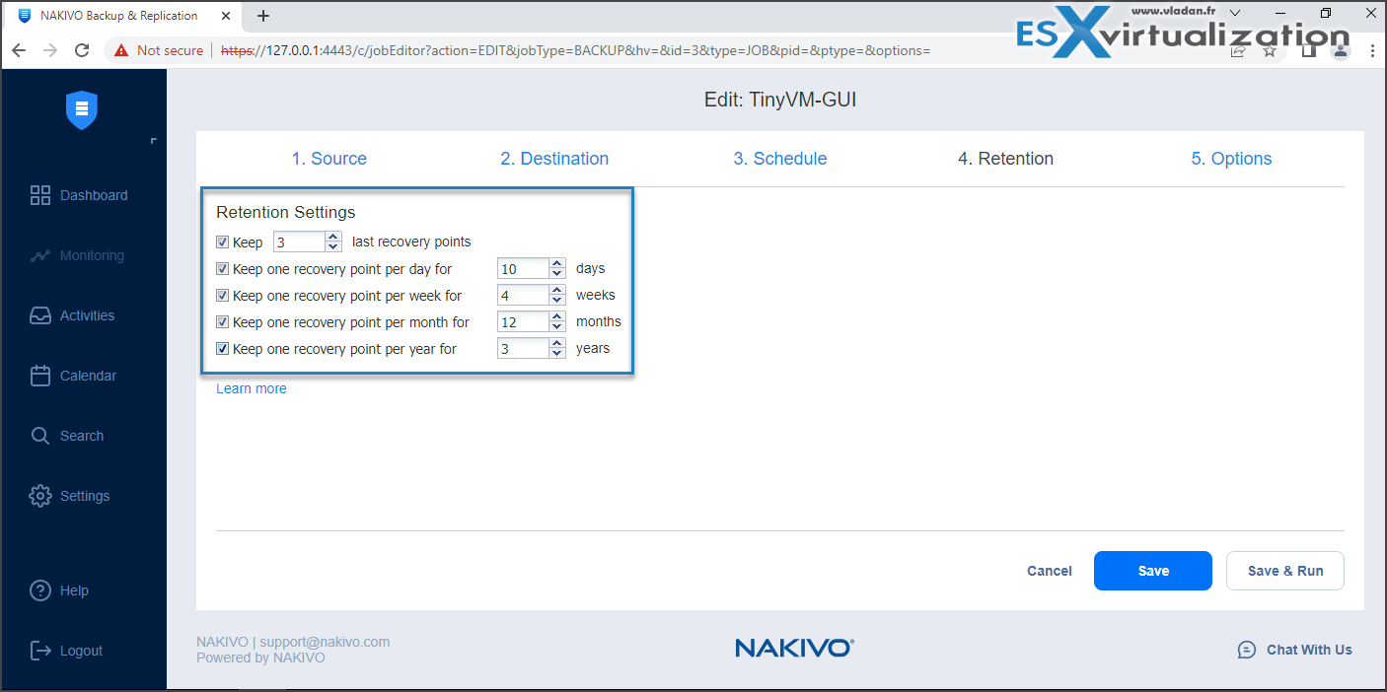Viewport: 1387px width, 692px height.
Task: Open the Settings gear icon
Action: pyautogui.click(x=40, y=496)
